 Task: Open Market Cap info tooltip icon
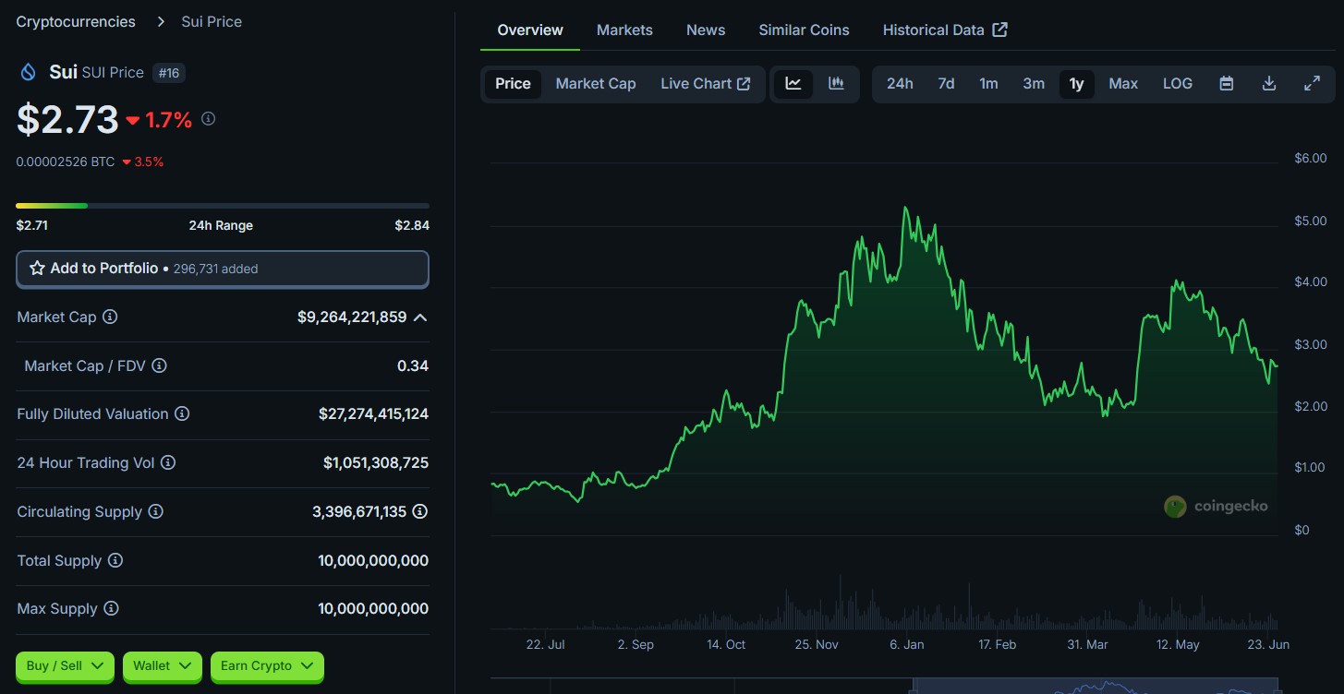[110, 317]
